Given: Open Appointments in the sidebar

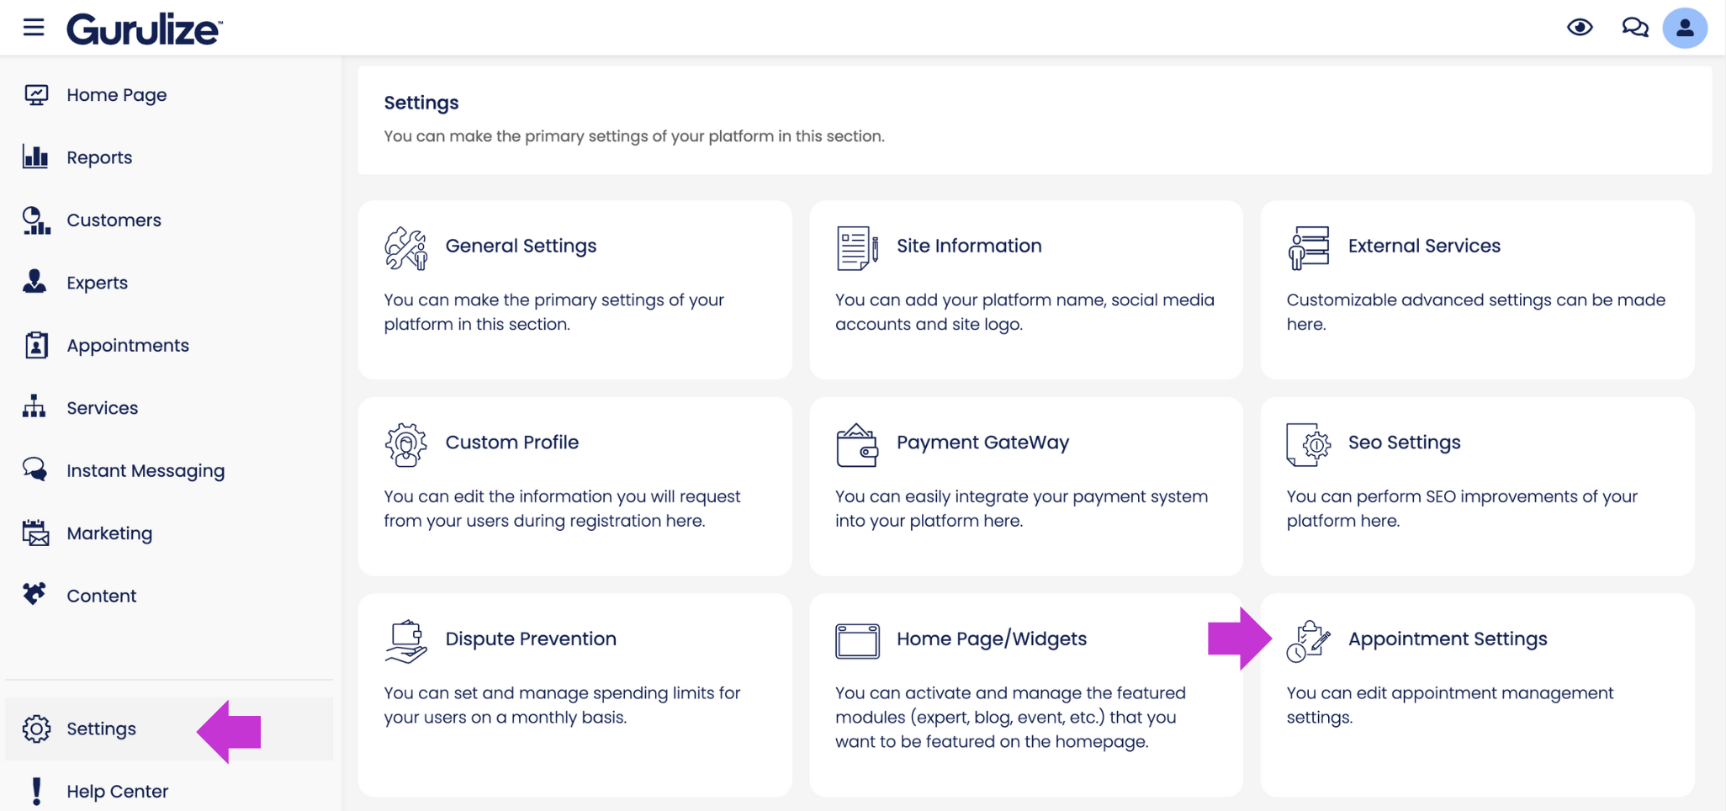Looking at the screenshot, I should [x=128, y=345].
